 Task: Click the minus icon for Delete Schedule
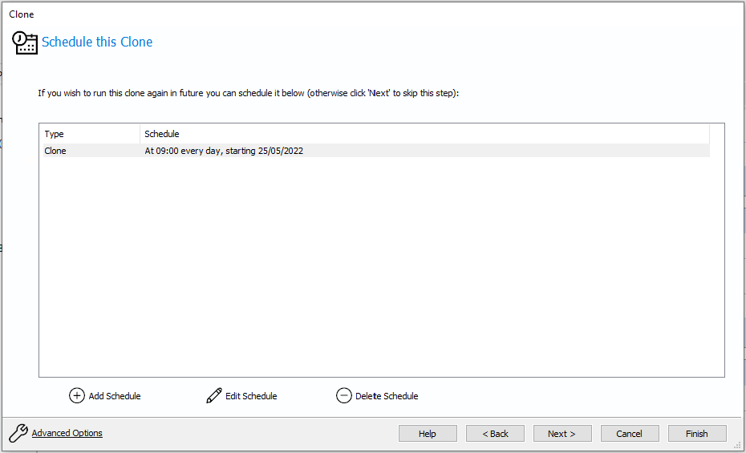click(x=344, y=395)
